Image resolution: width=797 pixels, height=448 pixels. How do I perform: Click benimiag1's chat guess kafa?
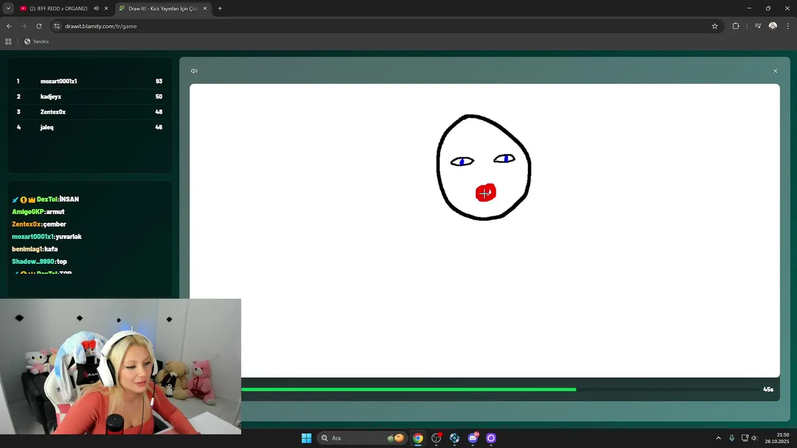(x=51, y=249)
